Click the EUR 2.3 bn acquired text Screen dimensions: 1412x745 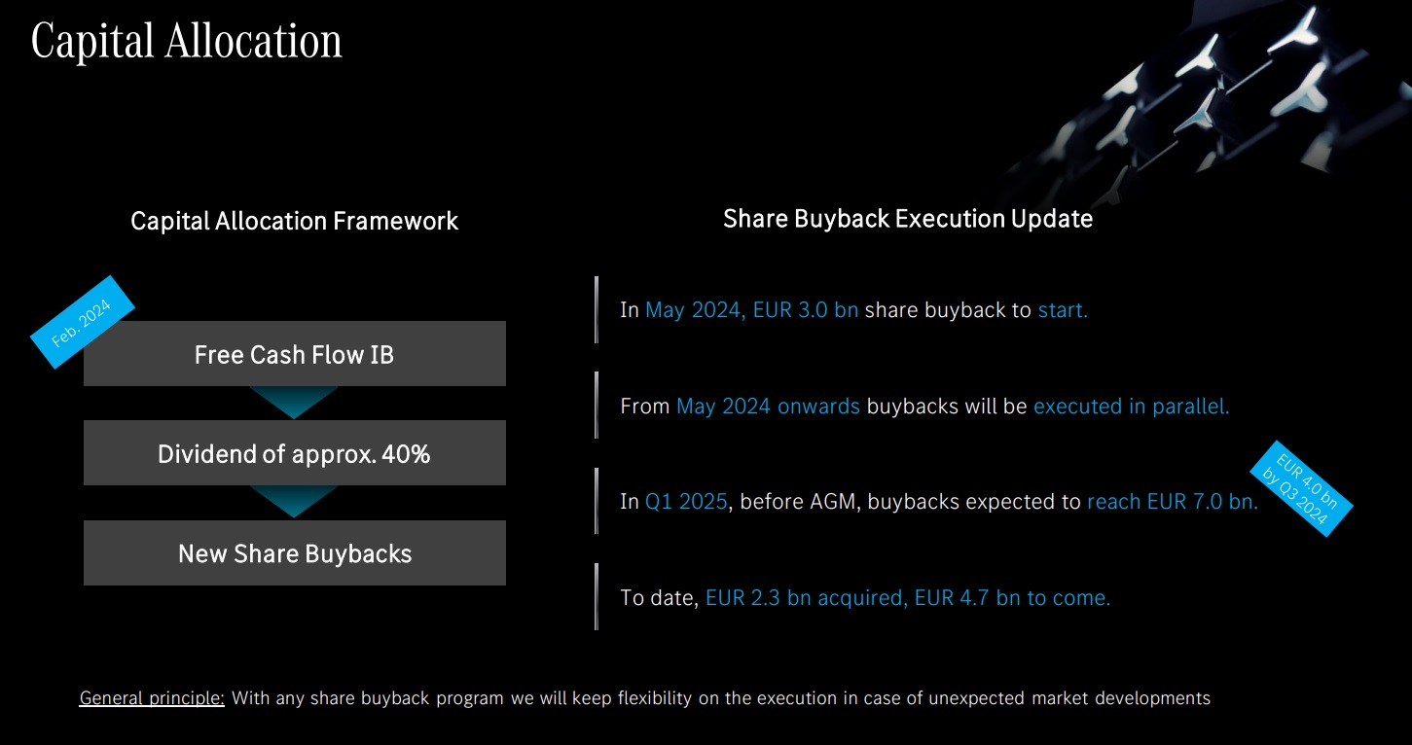tap(806, 597)
